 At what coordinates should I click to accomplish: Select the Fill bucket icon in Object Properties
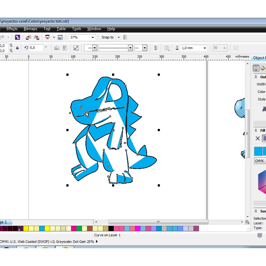click(263, 68)
